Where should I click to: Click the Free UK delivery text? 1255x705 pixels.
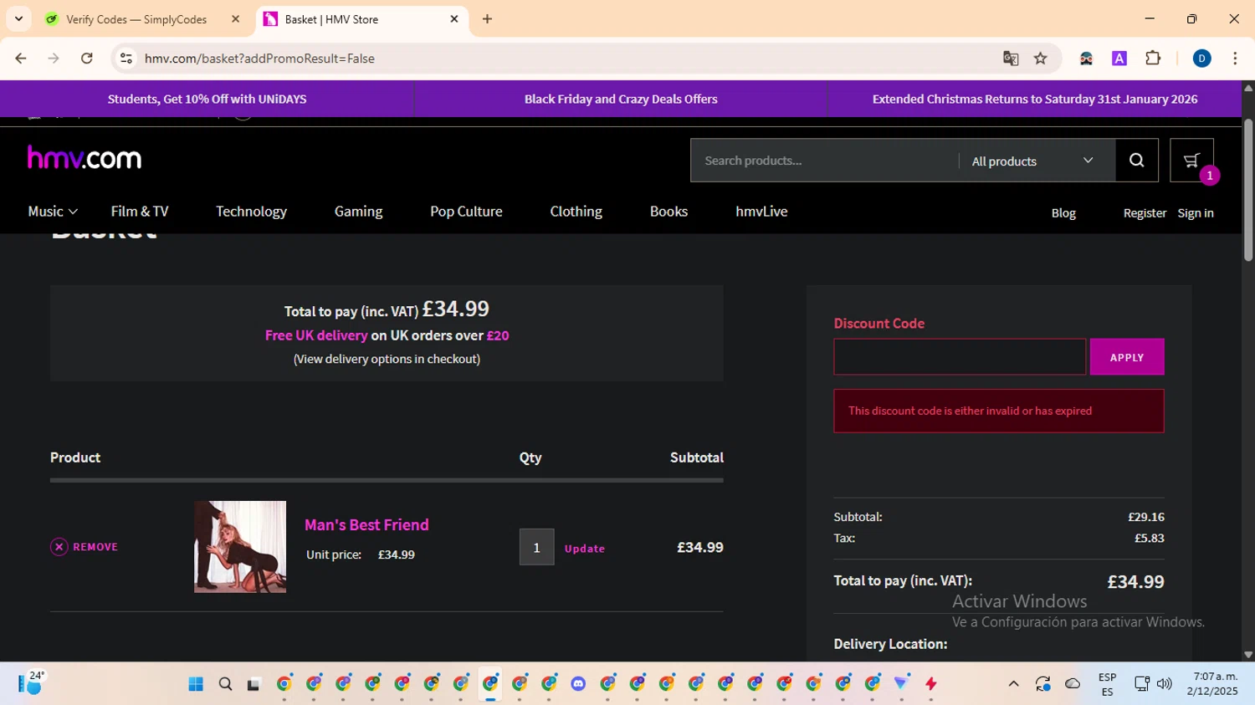316,335
